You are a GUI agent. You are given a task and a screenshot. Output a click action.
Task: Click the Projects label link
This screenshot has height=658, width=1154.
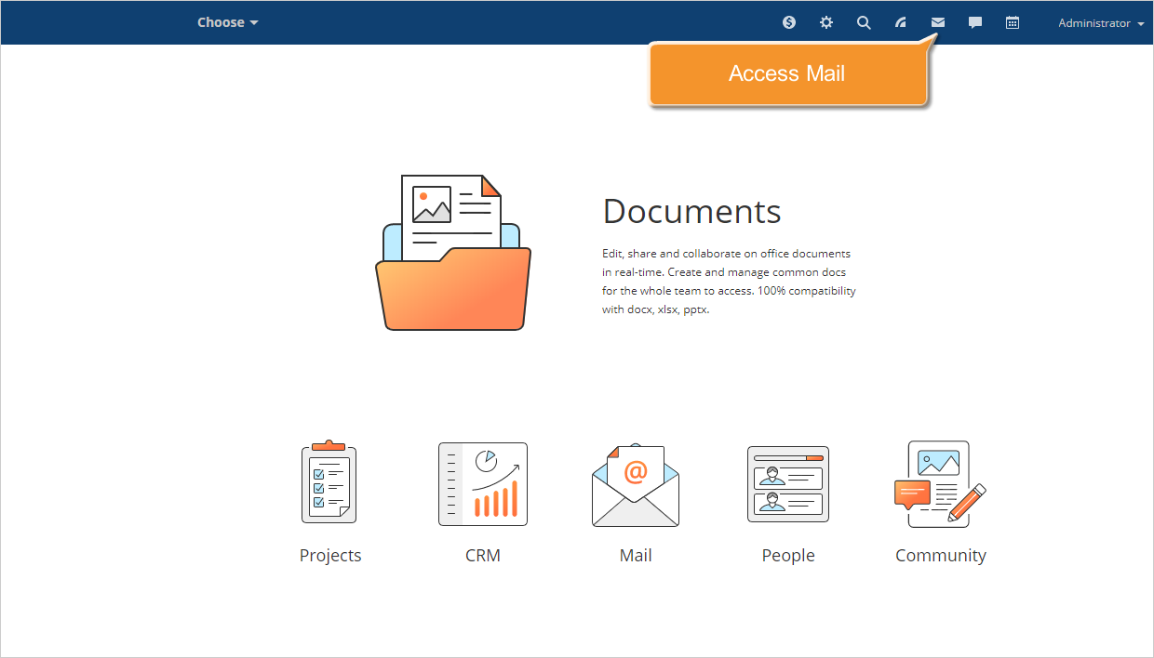[330, 555]
